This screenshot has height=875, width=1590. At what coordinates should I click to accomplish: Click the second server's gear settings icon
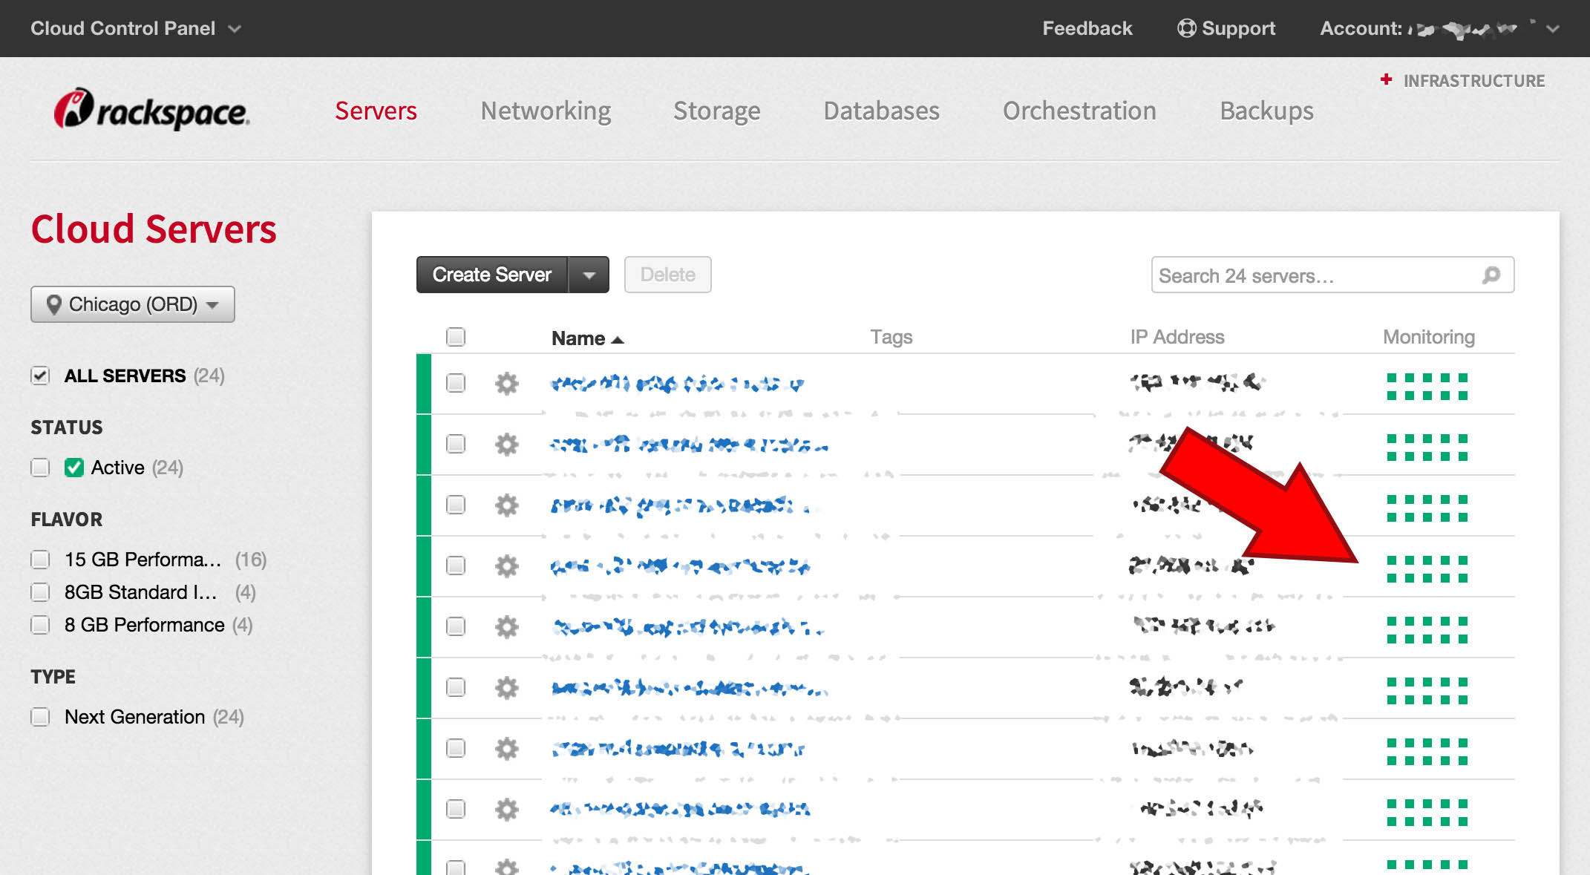click(x=506, y=443)
